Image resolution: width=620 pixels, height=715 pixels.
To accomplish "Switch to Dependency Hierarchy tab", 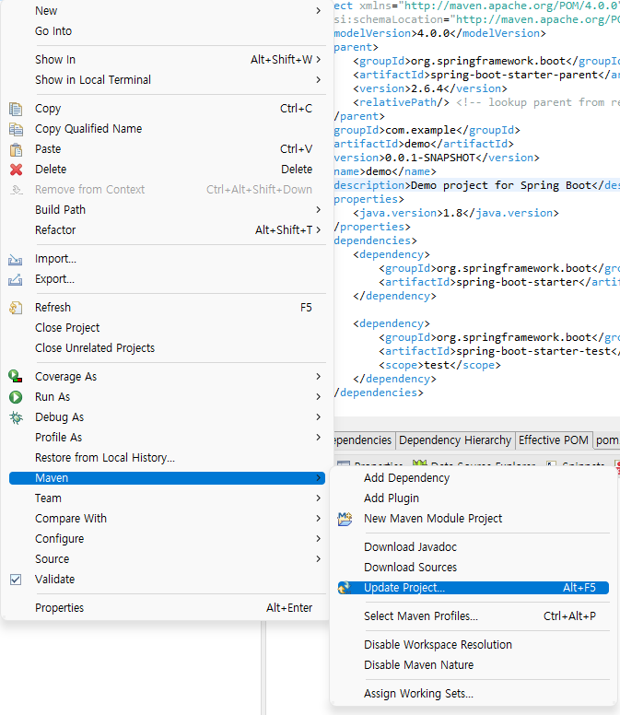I will [x=455, y=440].
